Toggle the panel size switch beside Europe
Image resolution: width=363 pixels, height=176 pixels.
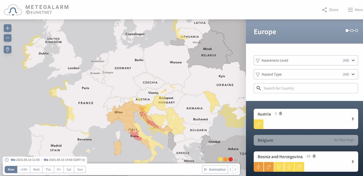click(x=352, y=30)
